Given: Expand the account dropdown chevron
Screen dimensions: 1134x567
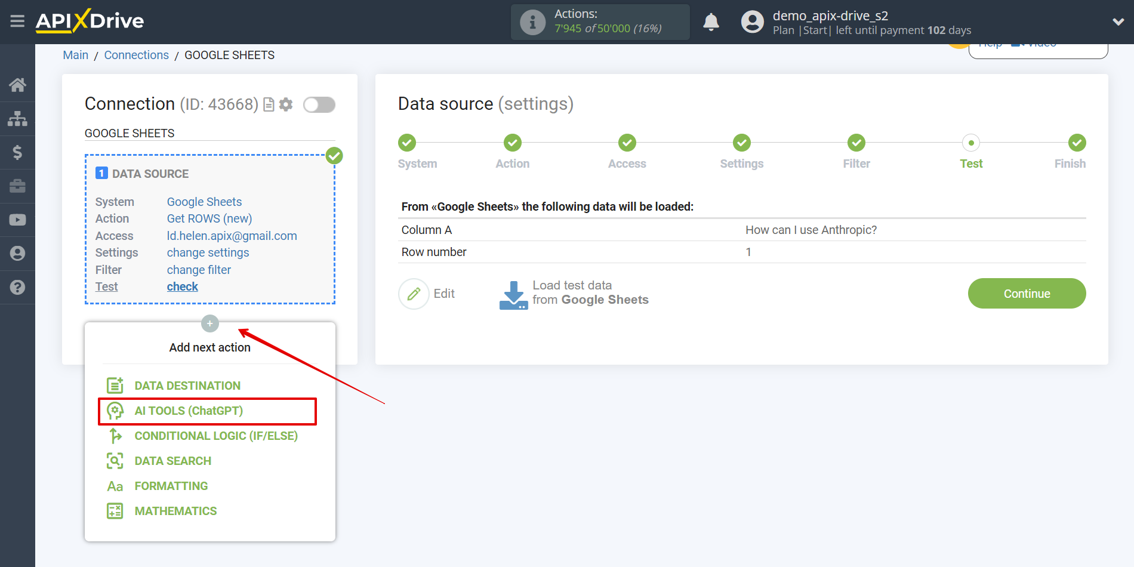Looking at the screenshot, I should point(1118,22).
